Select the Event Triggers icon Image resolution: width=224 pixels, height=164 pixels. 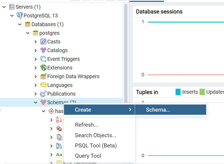(43, 59)
